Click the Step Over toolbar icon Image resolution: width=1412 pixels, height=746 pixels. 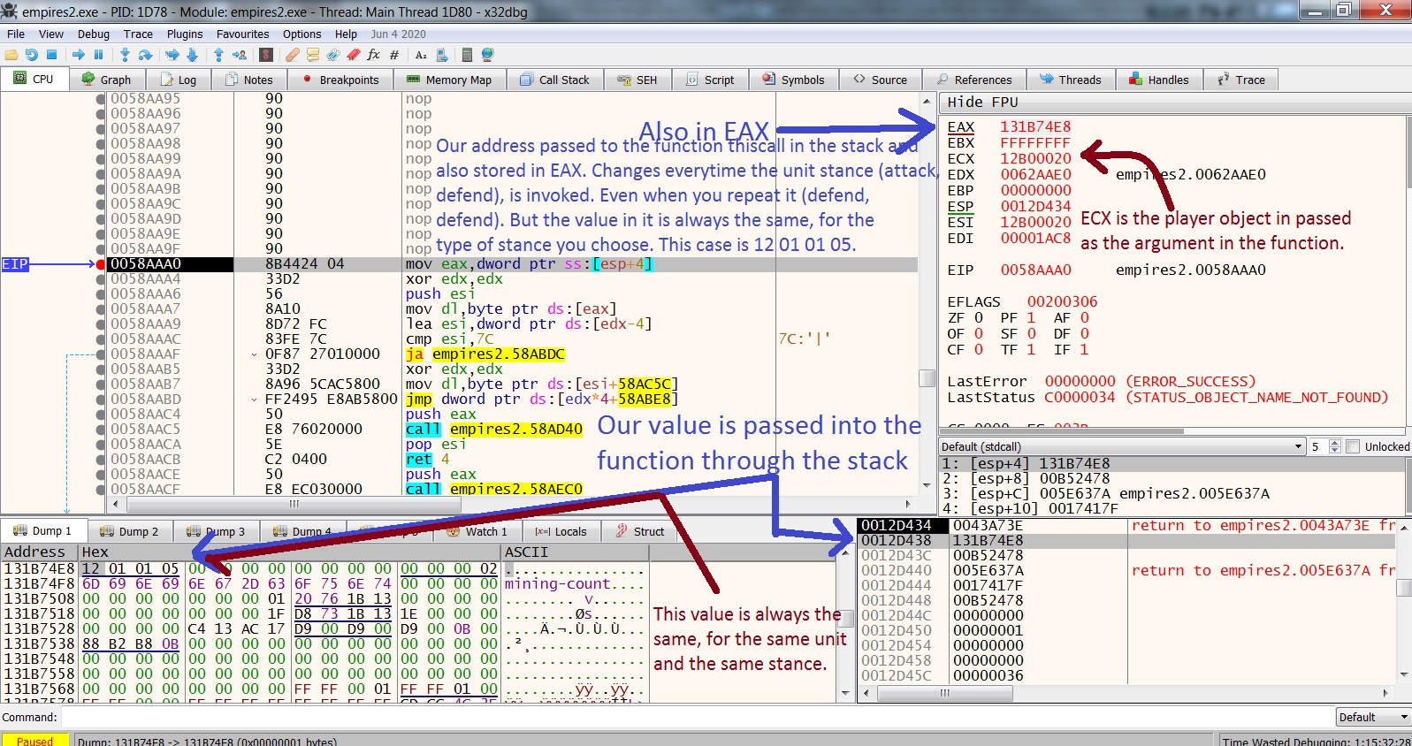coord(145,55)
